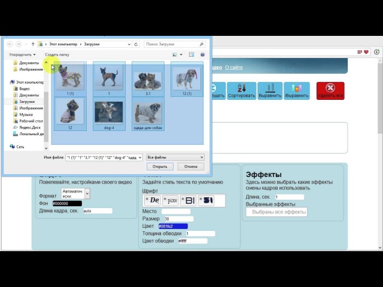Select the dog-4 image file
The image size is (383, 287).
coord(109,114)
